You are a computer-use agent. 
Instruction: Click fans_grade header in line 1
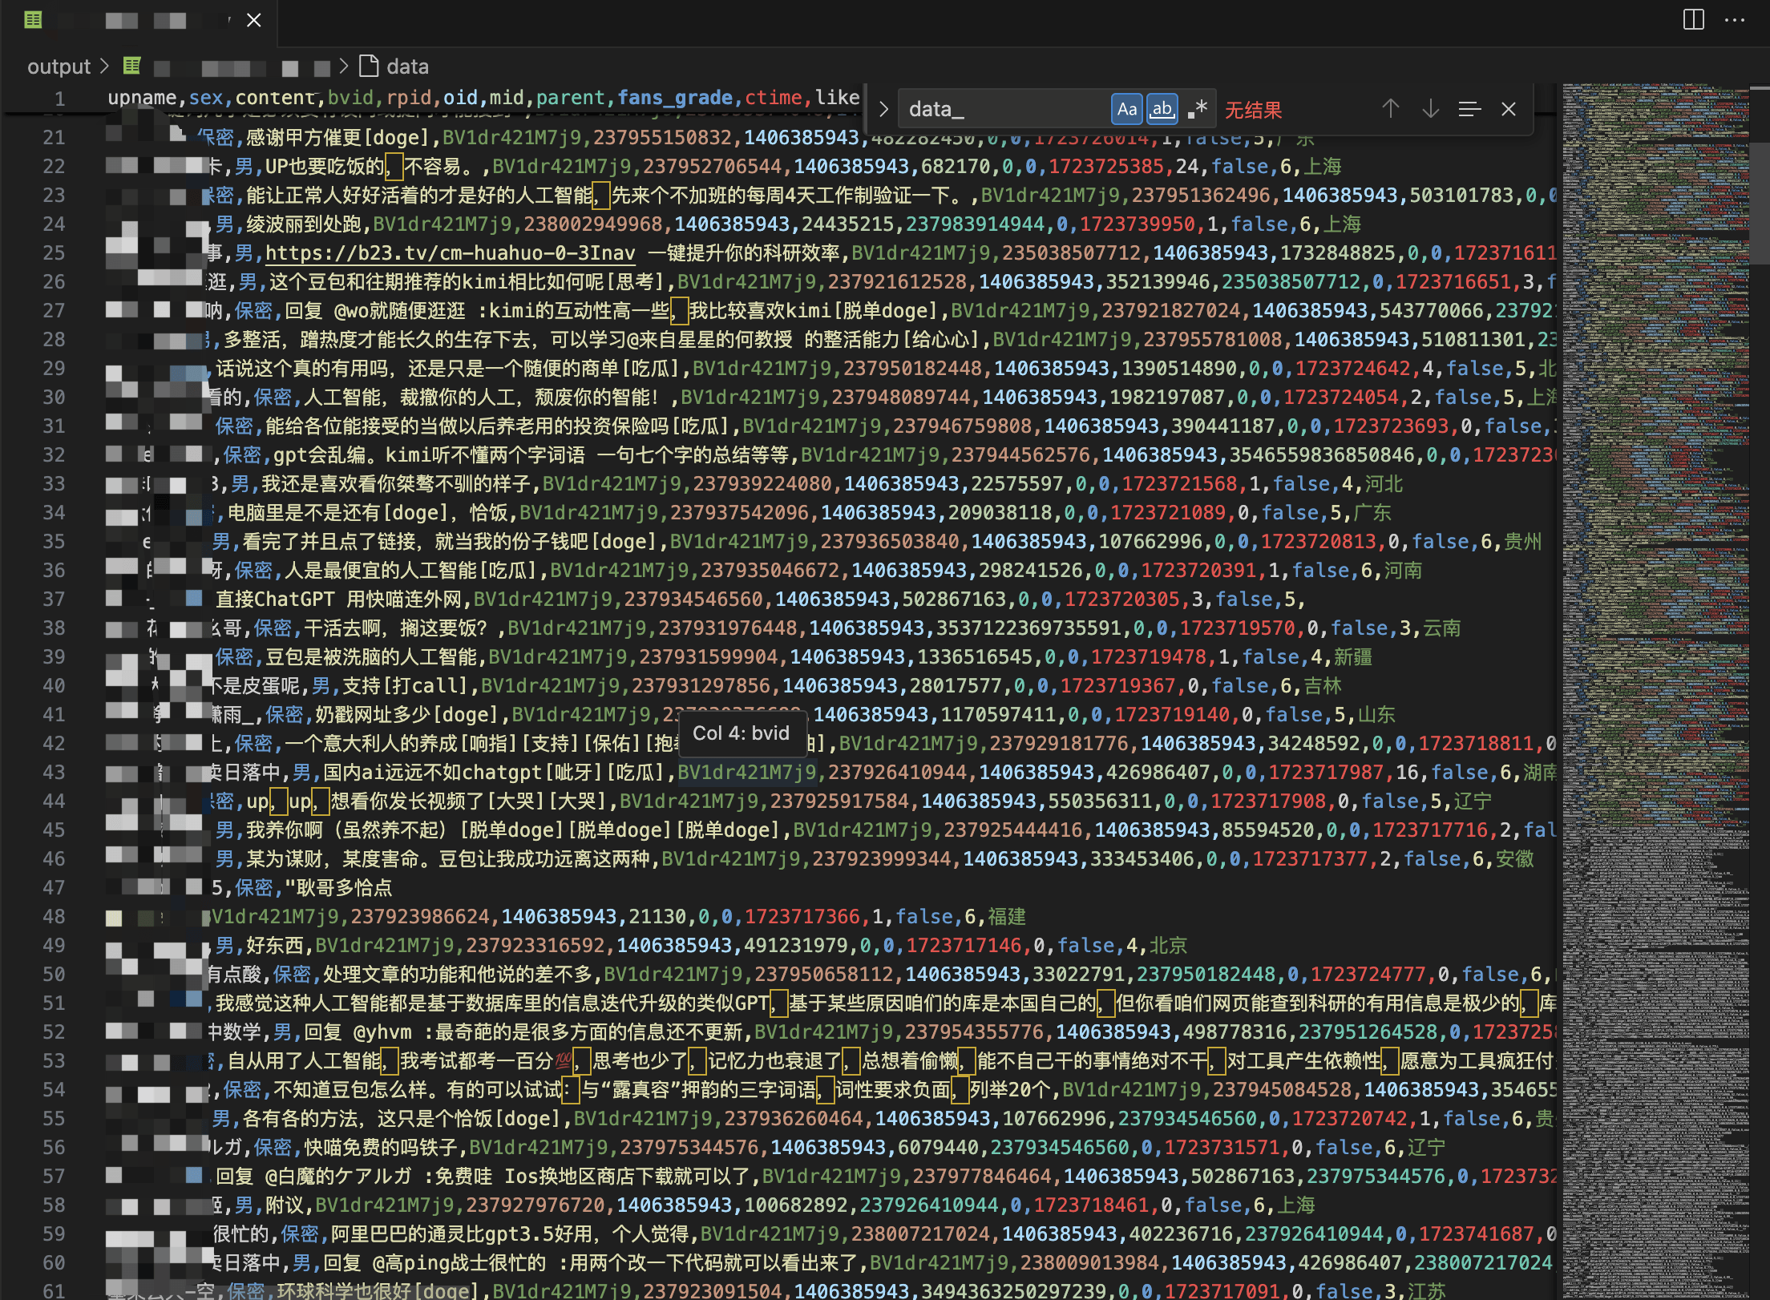point(675,98)
